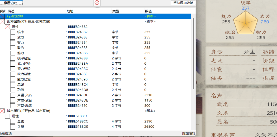Click the 统率 value 255 in the table
Viewport: 277px width, 137px height.
[x=147, y=32]
